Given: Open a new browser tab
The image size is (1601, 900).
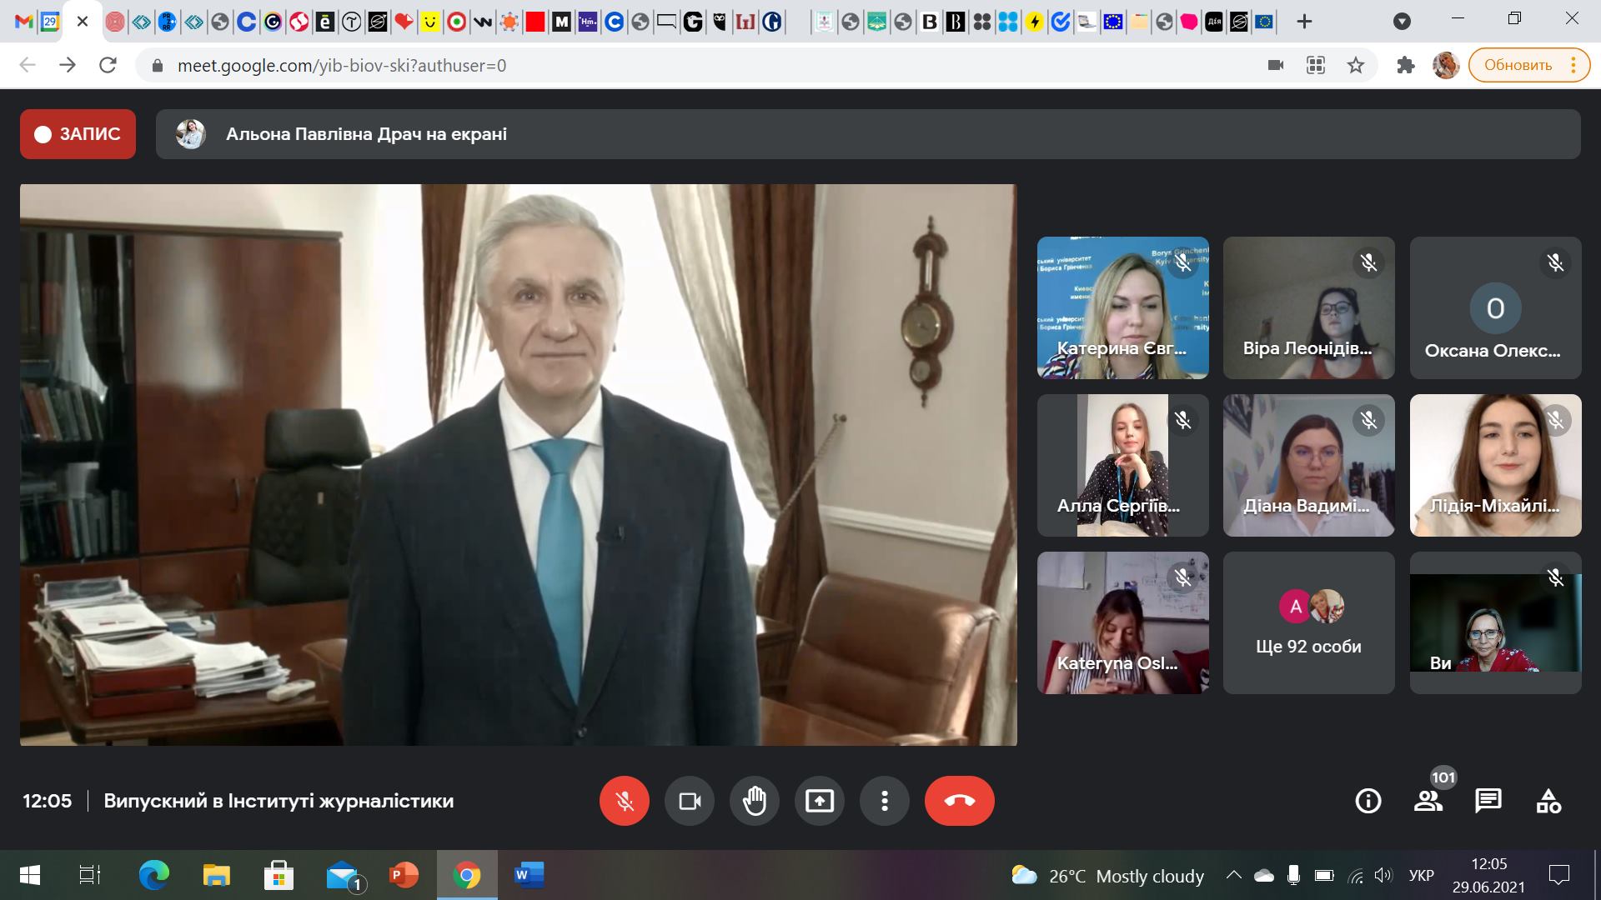Looking at the screenshot, I should coord(1305,22).
